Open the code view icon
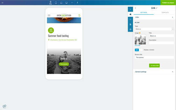 pos(72,3)
